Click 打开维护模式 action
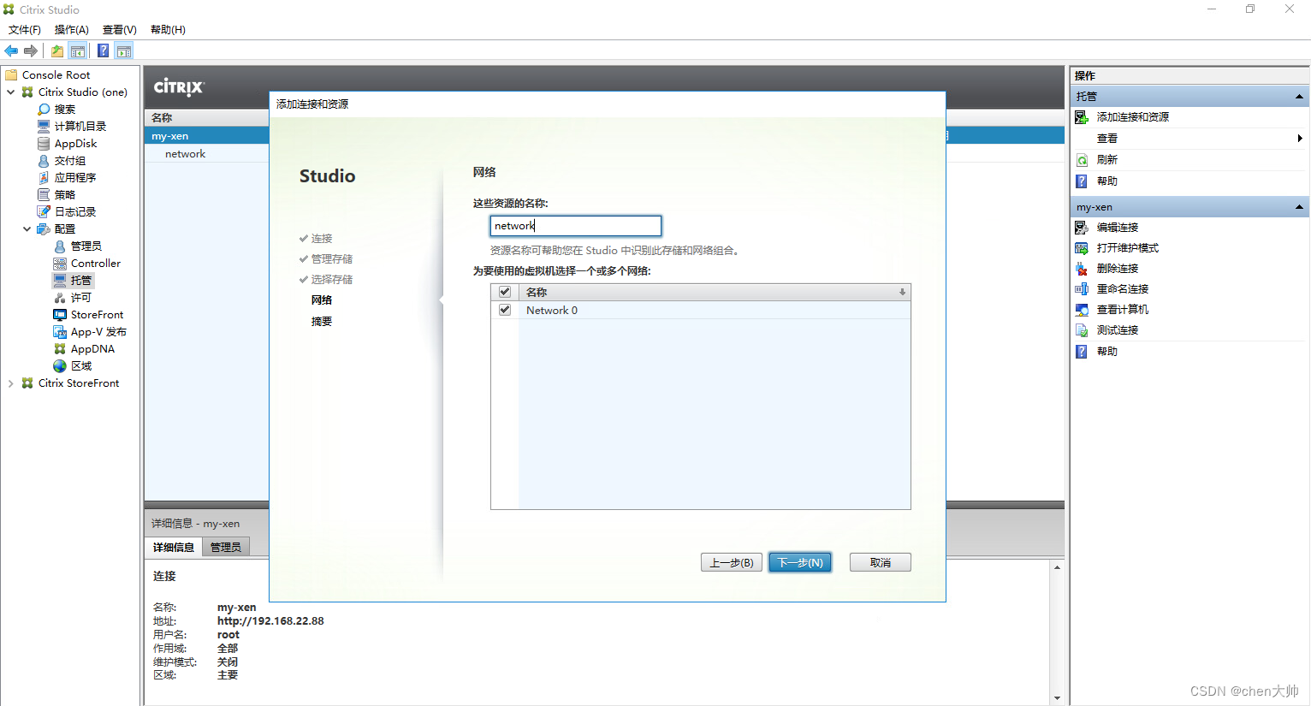Image resolution: width=1311 pixels, height=706 pixels. coord(1127,248)
